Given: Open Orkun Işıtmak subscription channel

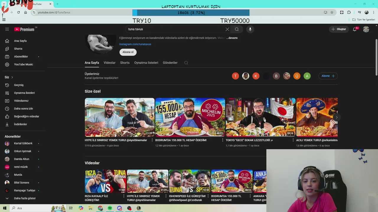Looking at the screenshot, I should pyautogui.click(x=22, y=151).
